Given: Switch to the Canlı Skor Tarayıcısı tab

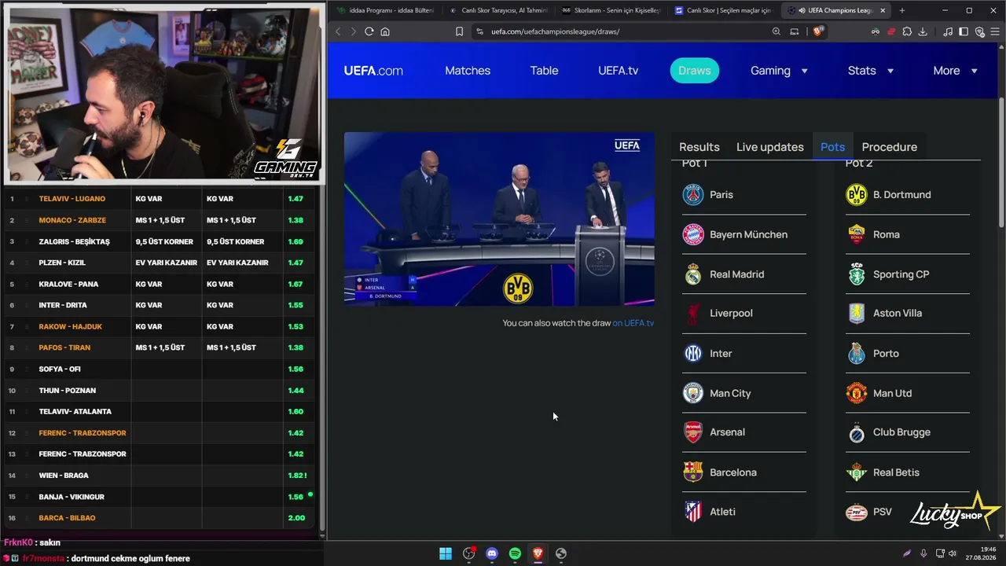Looking at the screenshot, I should pos(498,10).
